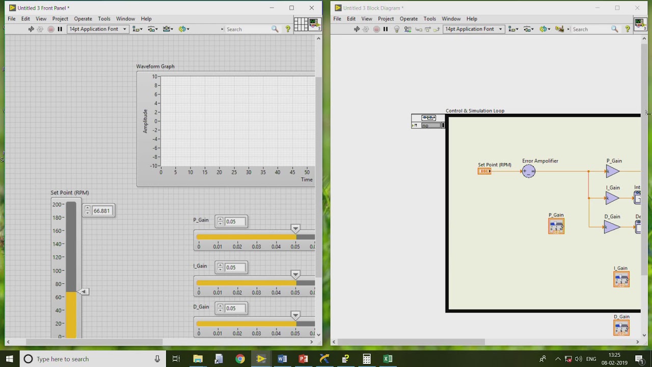Open Context Help in Front Panel
This screenshot has width=652, height=367.
tap(288, 29)
